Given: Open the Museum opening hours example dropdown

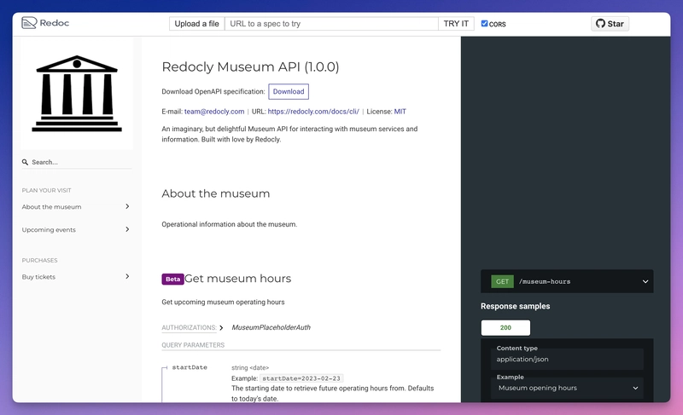Looking at the screenshot, I should [567, 388].
